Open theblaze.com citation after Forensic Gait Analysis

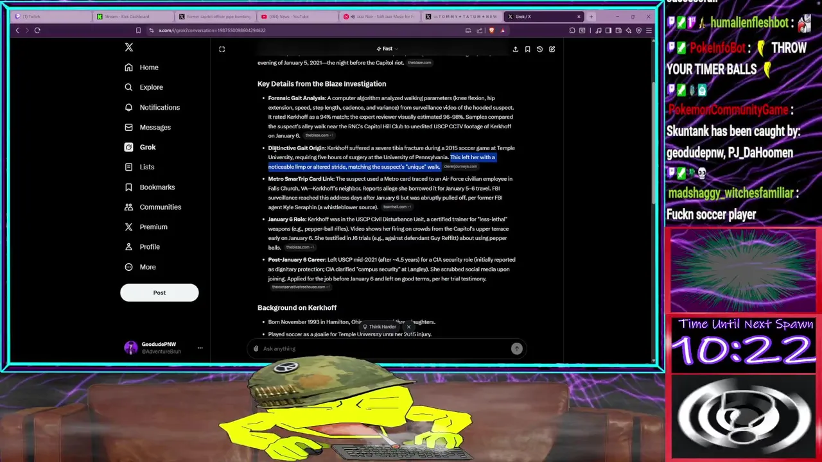click(319, 135)
